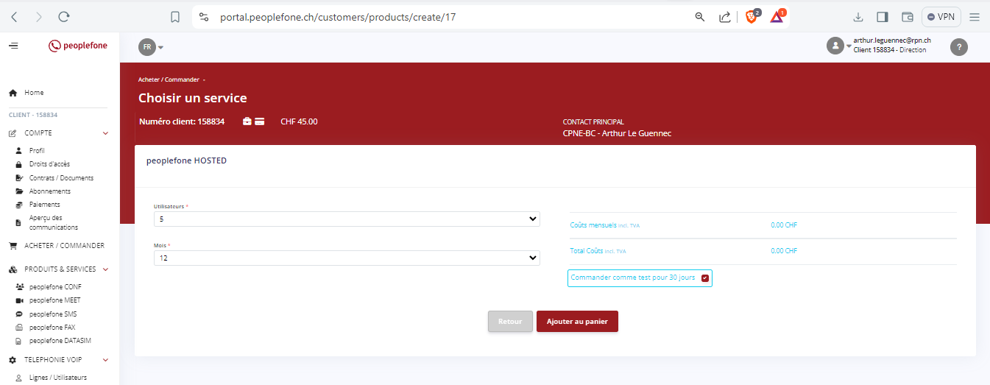The height and width of the screenshot is (385, 990).
Task: Open peoplefone SMS
Action: [53, 314]
